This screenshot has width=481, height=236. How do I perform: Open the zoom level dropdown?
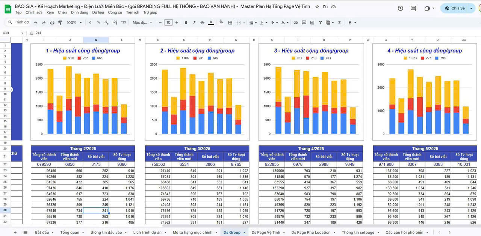pos(74,23)
